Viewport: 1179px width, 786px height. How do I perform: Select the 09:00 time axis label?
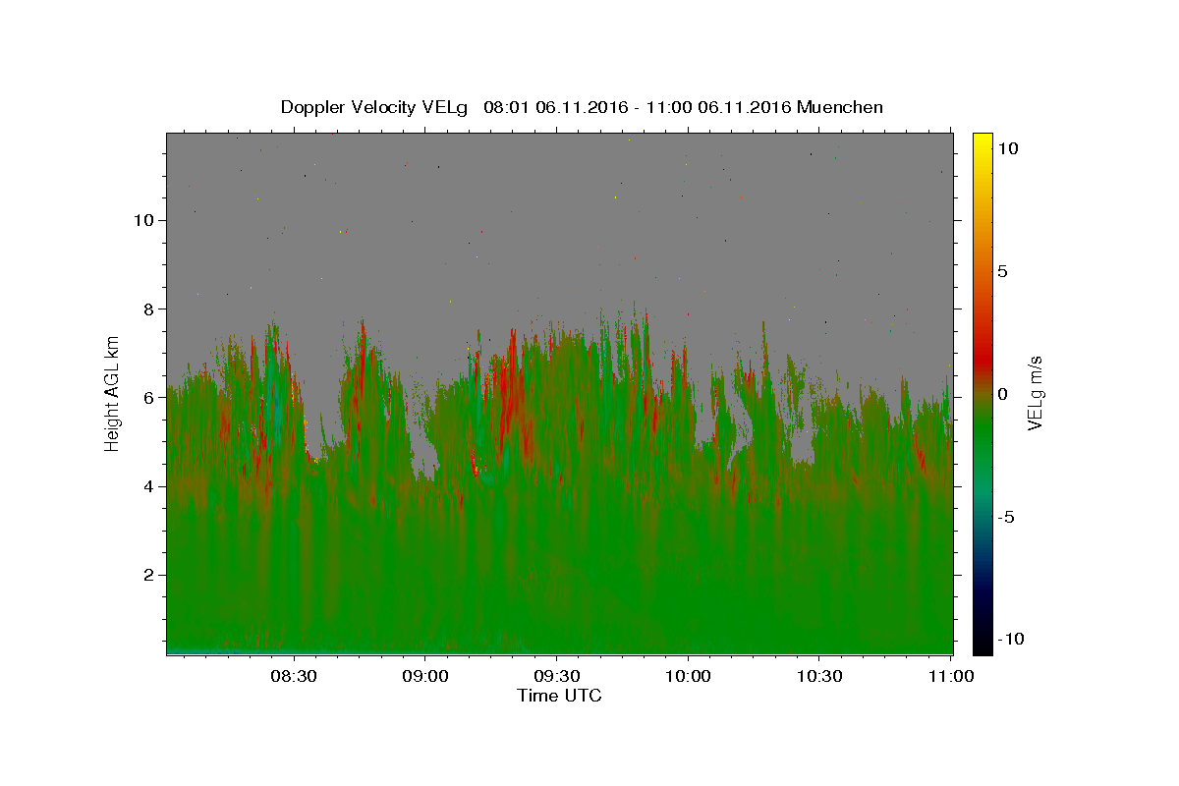point(424,676)
